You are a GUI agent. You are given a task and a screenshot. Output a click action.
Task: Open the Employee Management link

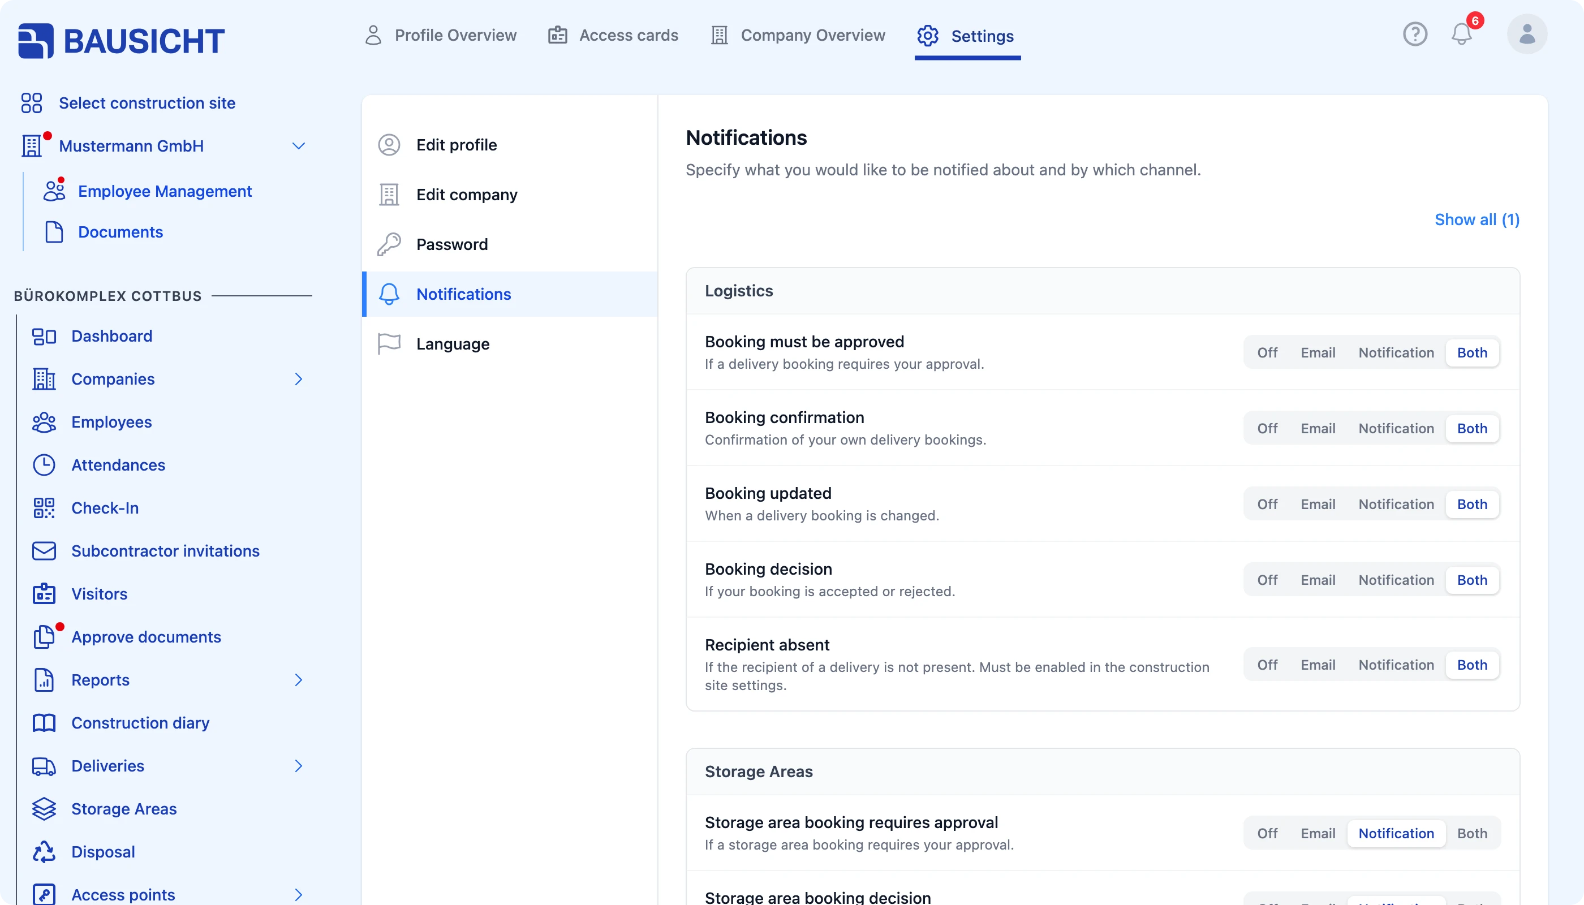tap(165, 191)
